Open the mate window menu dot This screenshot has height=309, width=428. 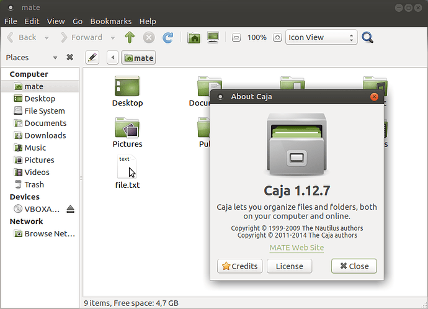tap(11, 7)
